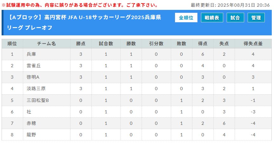Click the 敗数 column header
Image resolution: width=274 pixels, height=143 pixels.
tap(181, 44)
